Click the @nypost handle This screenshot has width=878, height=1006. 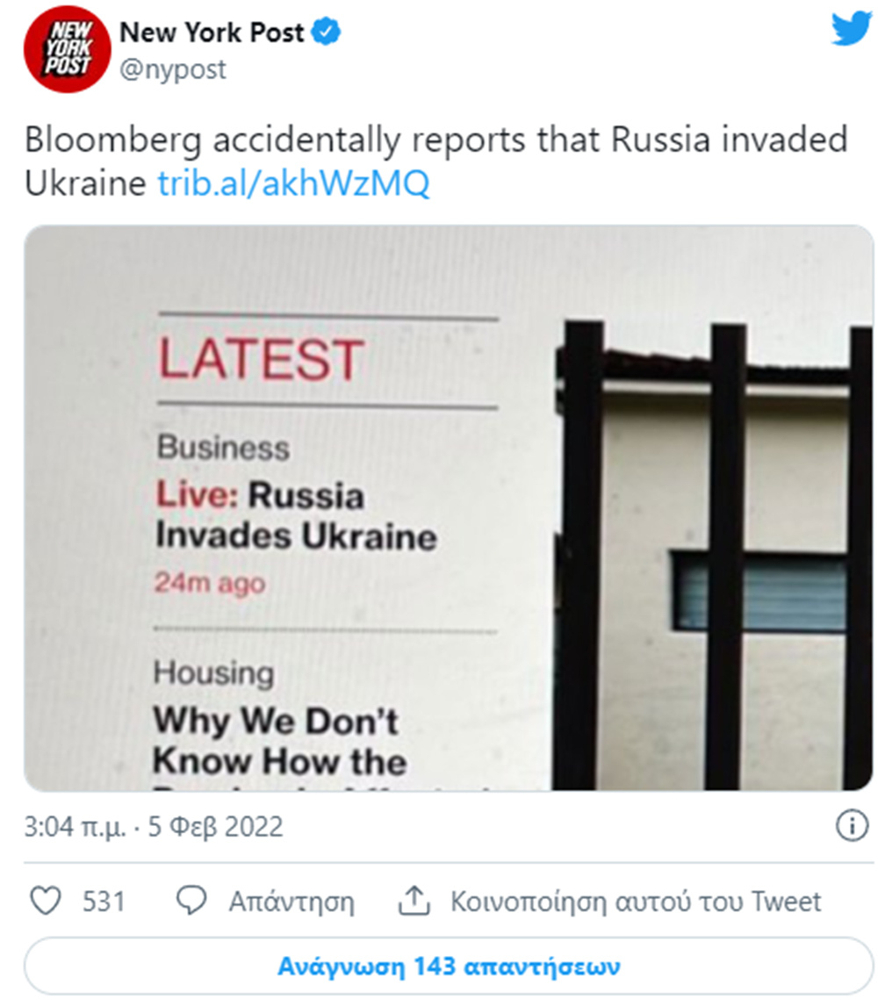[172, 69]
